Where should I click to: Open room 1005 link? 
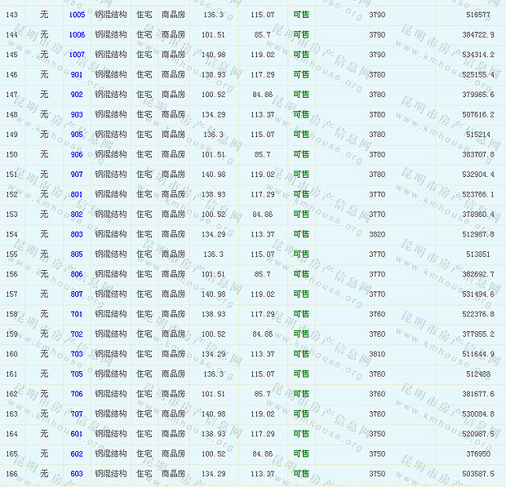pyautogui.click(x=77, y=15)
